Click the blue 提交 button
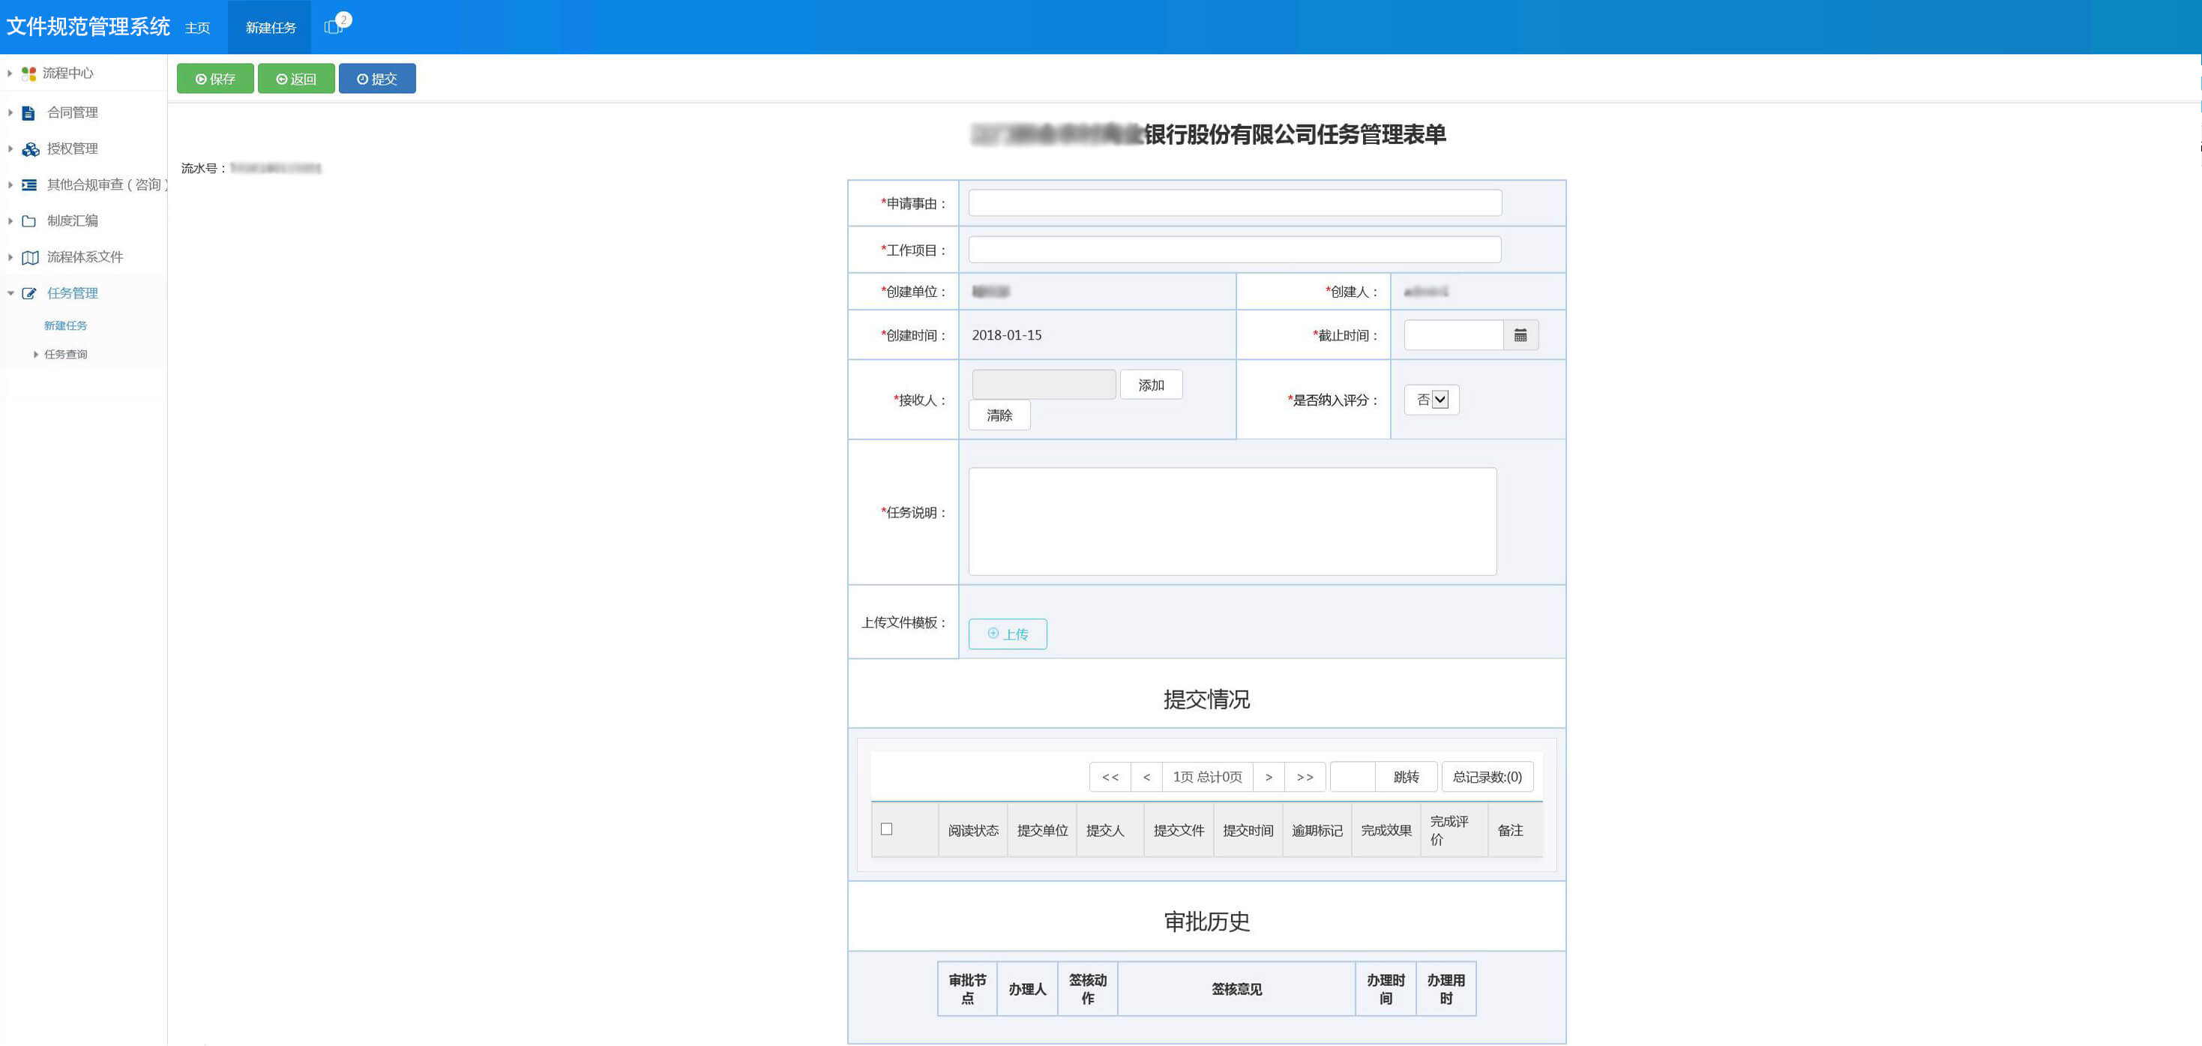Image resolution: width=2202 pixels, height=1046 pixels. 377,79
